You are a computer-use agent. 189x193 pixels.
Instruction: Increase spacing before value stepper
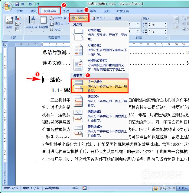pos(166,23)
